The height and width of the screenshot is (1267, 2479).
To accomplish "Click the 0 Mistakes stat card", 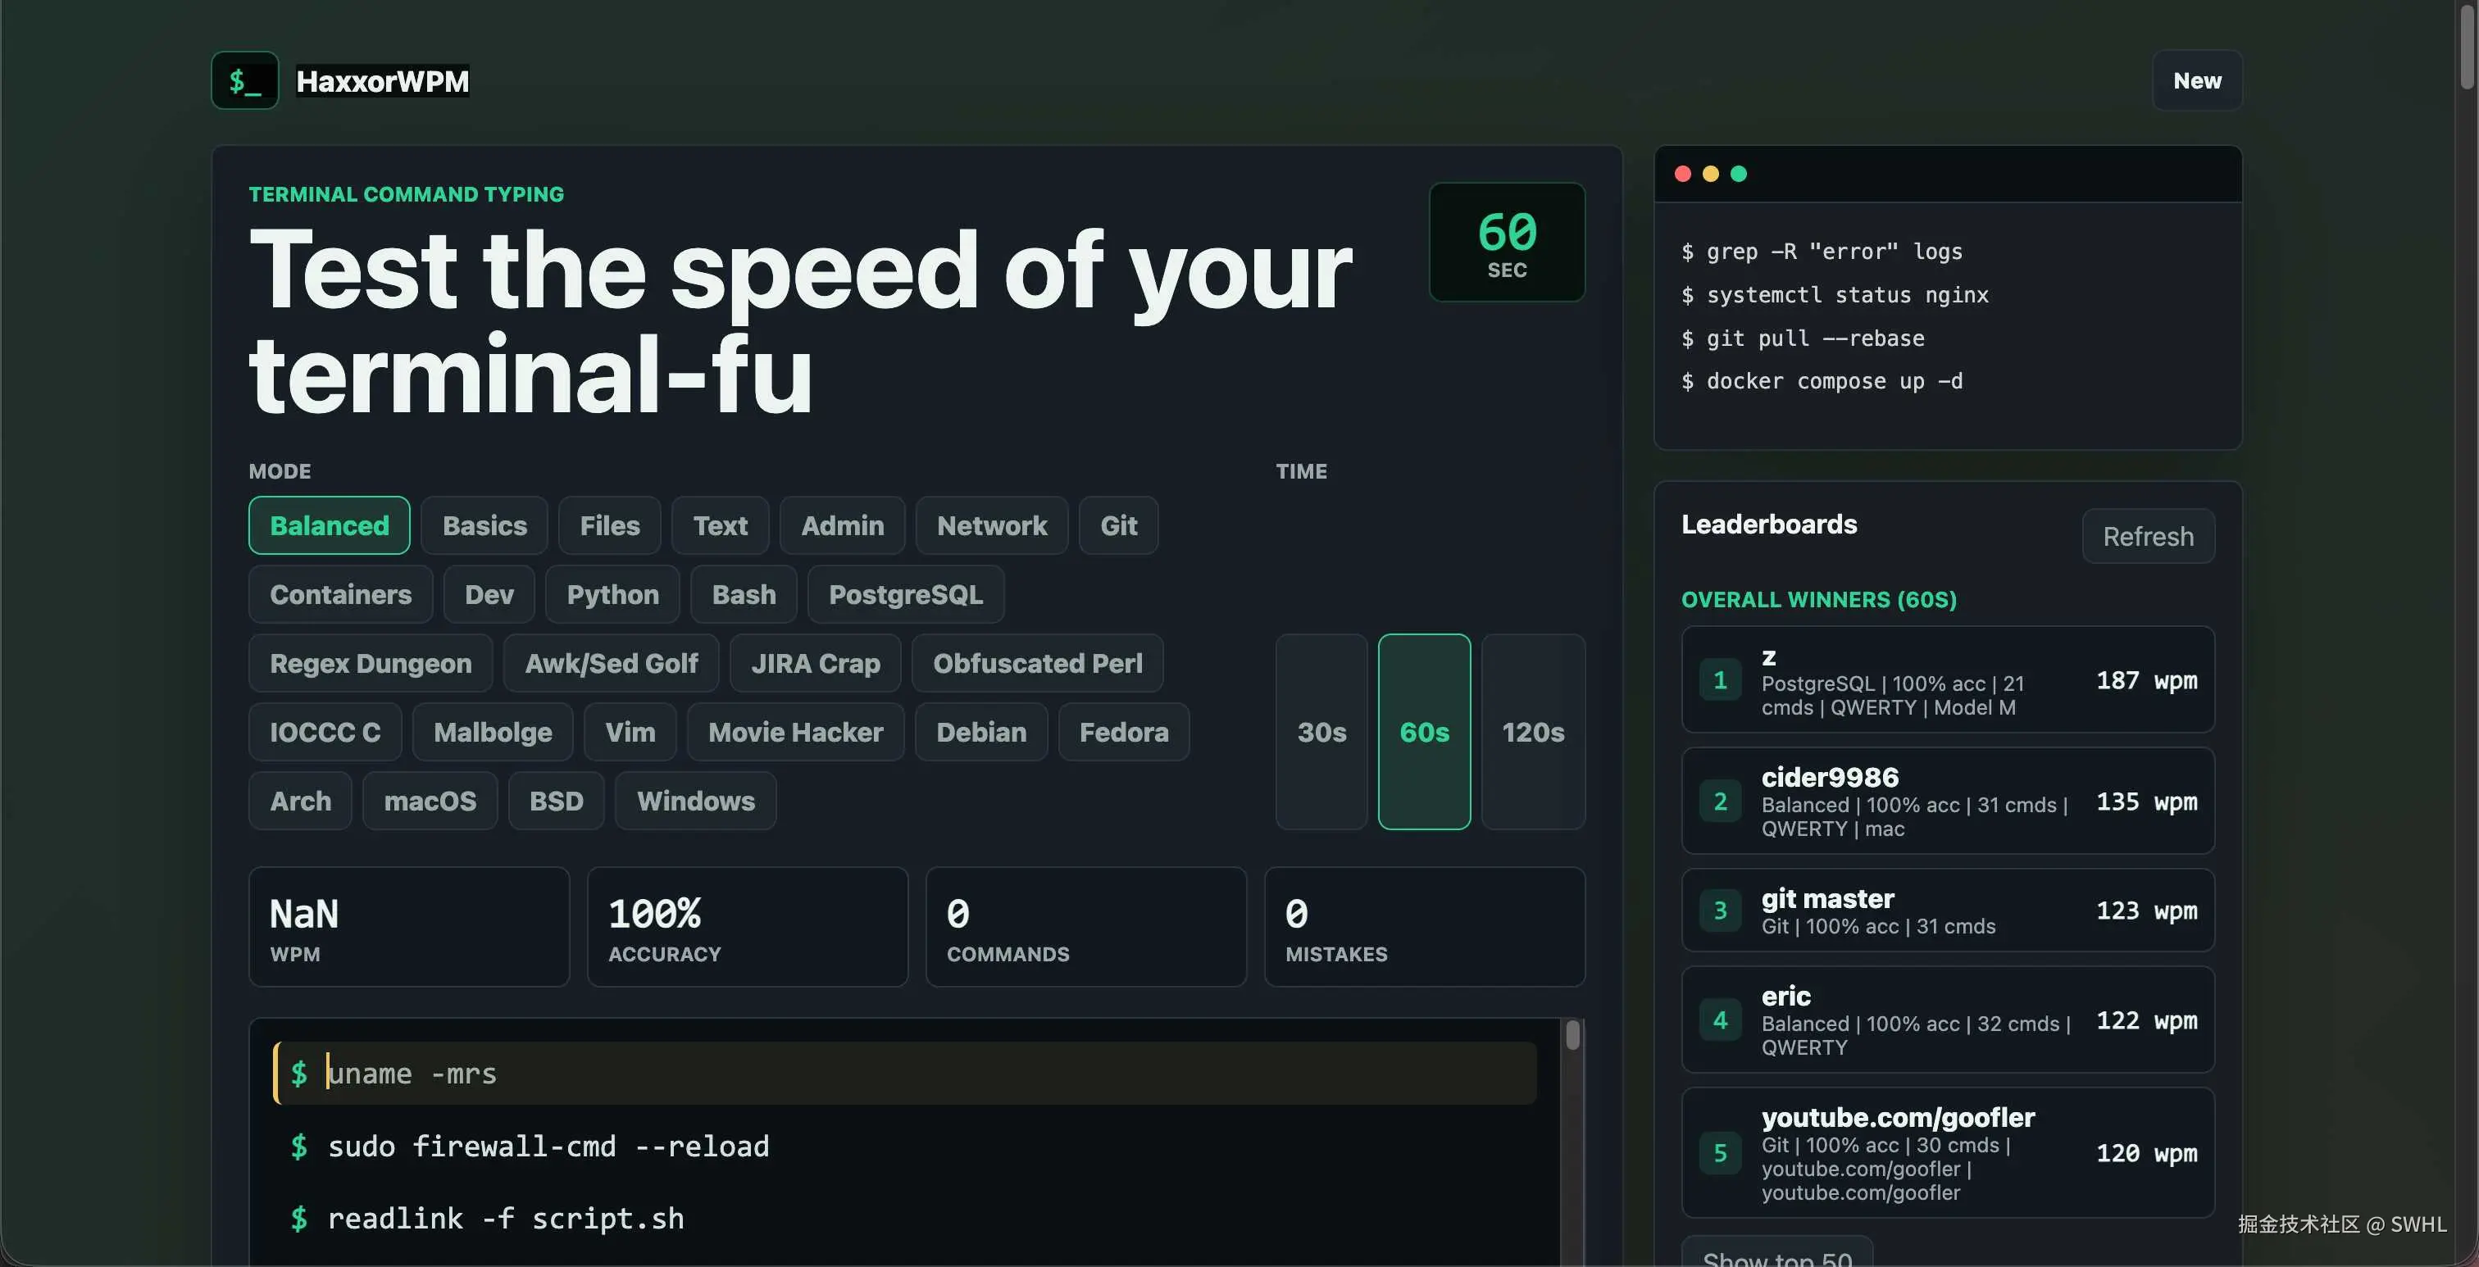I will [1424, 926].
